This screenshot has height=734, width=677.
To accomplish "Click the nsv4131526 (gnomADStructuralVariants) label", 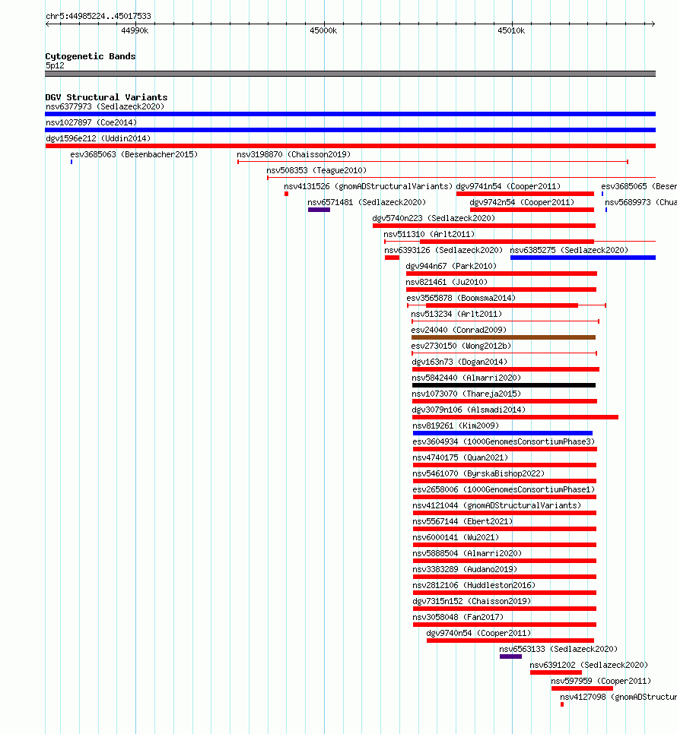I will 368,186.
